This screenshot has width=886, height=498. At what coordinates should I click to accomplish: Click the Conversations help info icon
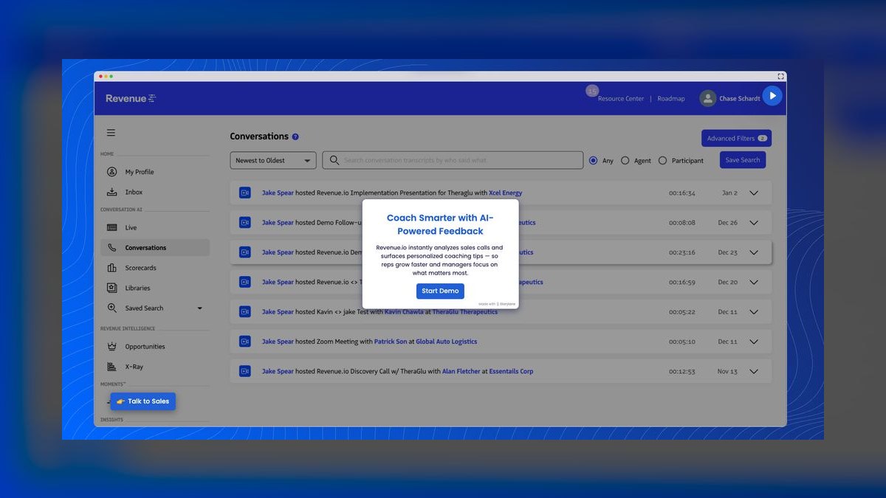[x=295, y=136]
